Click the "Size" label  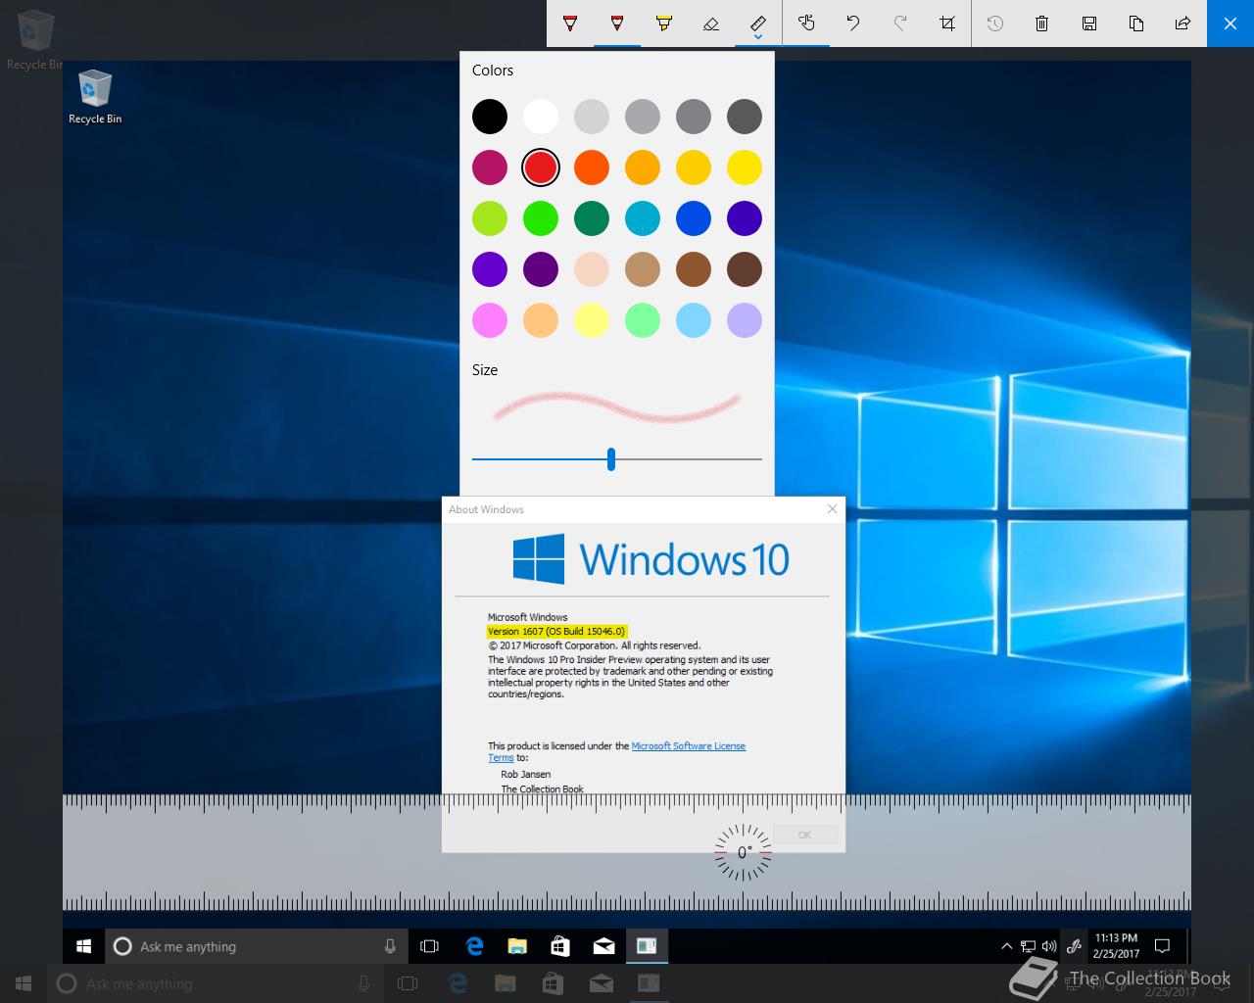485,370
